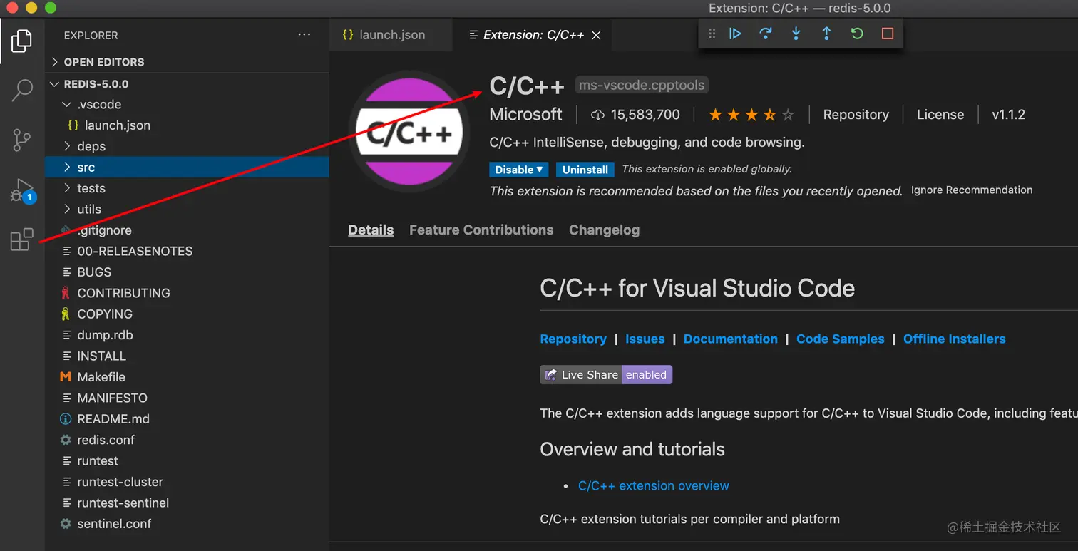Click Ignore Recommendation
The image size is (1078, 551).
(x=972, y=190)
